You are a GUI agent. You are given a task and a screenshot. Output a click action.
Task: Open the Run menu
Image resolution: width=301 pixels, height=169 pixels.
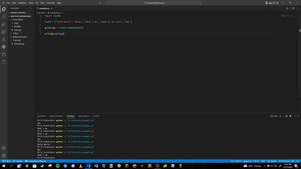42,3
